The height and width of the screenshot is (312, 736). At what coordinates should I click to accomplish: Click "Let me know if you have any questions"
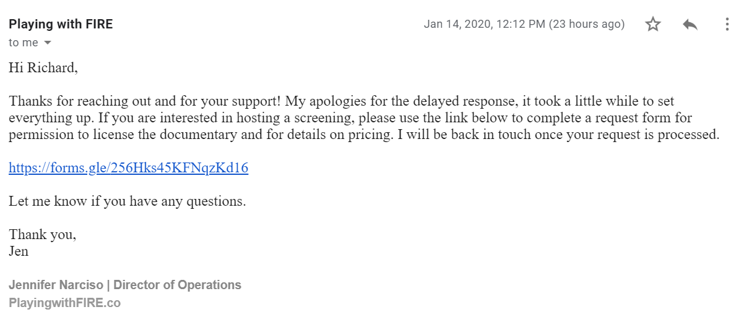(x=127, y=203)
